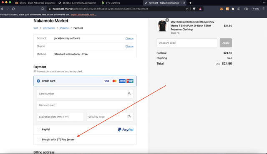
Task: Focus the Name on card field
Action: (85, 105)
